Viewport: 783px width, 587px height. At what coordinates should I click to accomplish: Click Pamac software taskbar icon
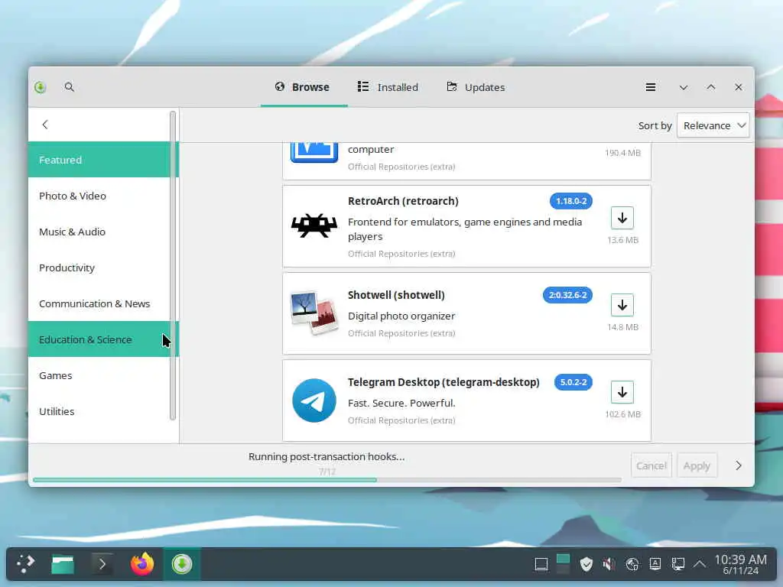[182, 564]
